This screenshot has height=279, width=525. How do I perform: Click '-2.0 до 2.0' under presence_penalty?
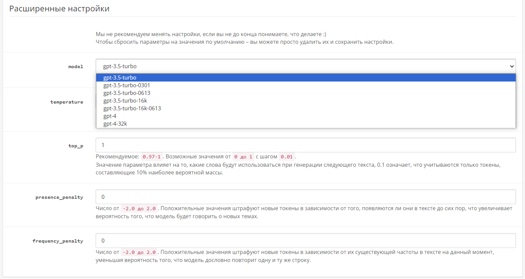[x=139, y=208]
